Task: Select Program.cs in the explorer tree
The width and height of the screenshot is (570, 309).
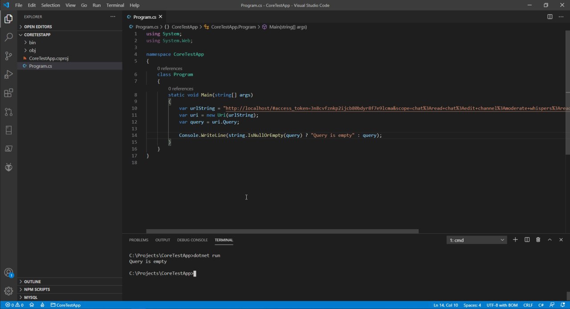Action: [x=70, y=66]
